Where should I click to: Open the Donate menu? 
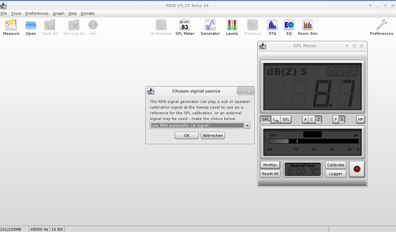pos(87,13)
